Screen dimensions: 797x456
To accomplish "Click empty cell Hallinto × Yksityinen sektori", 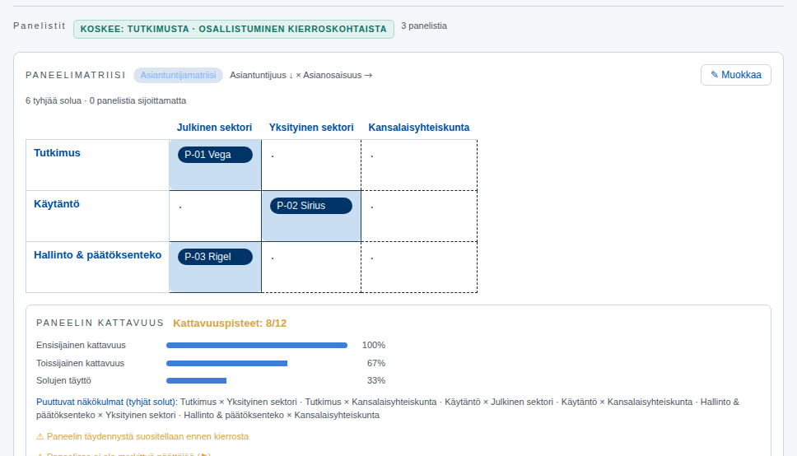I will pos(311,267).
